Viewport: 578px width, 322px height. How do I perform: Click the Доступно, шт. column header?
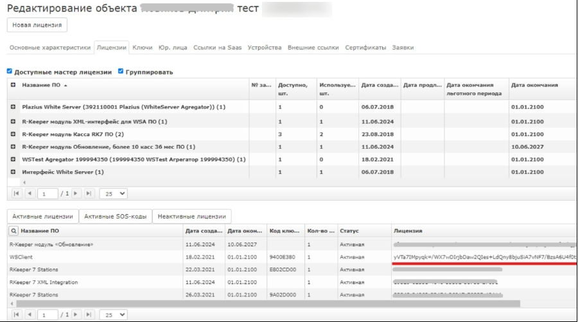pos(296,89)
